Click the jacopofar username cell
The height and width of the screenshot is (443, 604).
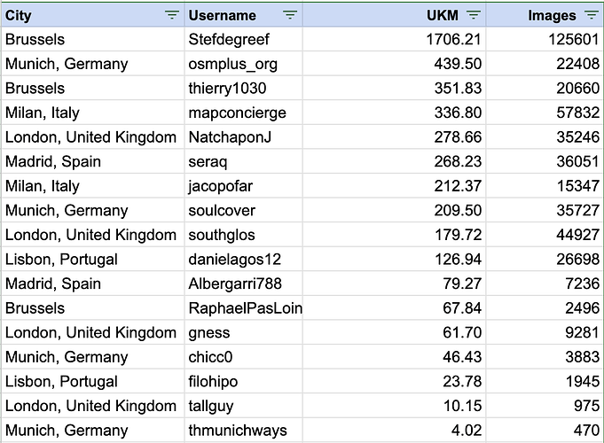click(243, 186)
